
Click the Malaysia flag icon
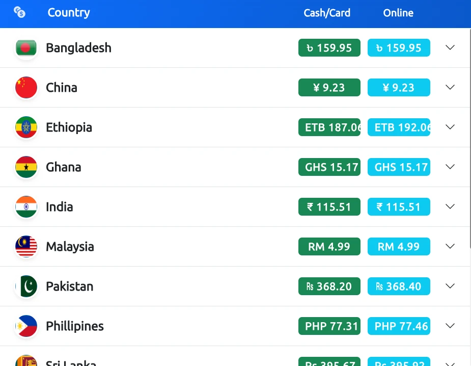coord(26,246)
